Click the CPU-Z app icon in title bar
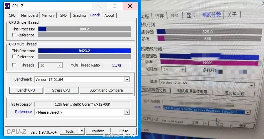 (7, 6)
